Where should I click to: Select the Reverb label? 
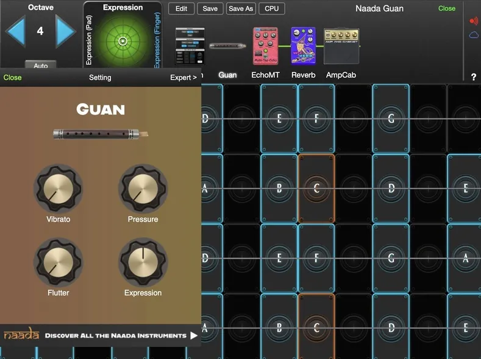304,75
